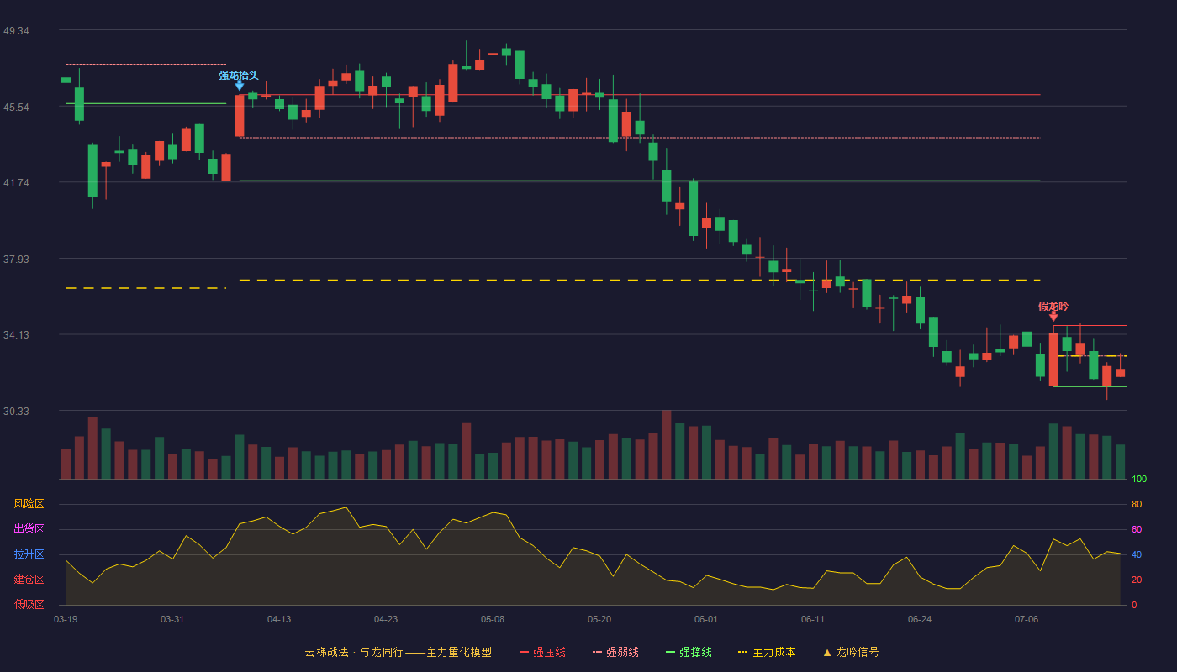Screen dimensions: 1177x672
Task: Click the 100 indicator scale label
Action: [x=1139, y=480]
